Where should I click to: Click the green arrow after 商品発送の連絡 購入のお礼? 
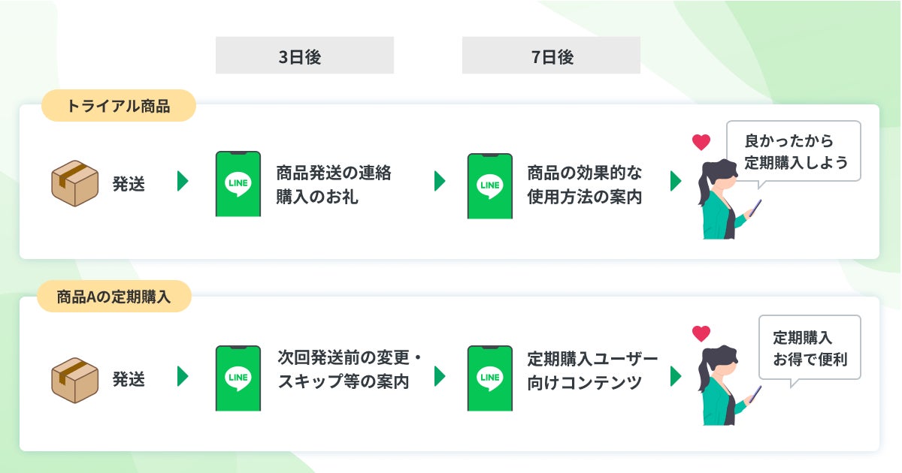tap(440, 182)
